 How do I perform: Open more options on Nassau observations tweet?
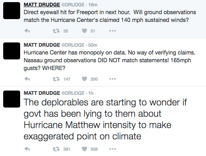112,79
